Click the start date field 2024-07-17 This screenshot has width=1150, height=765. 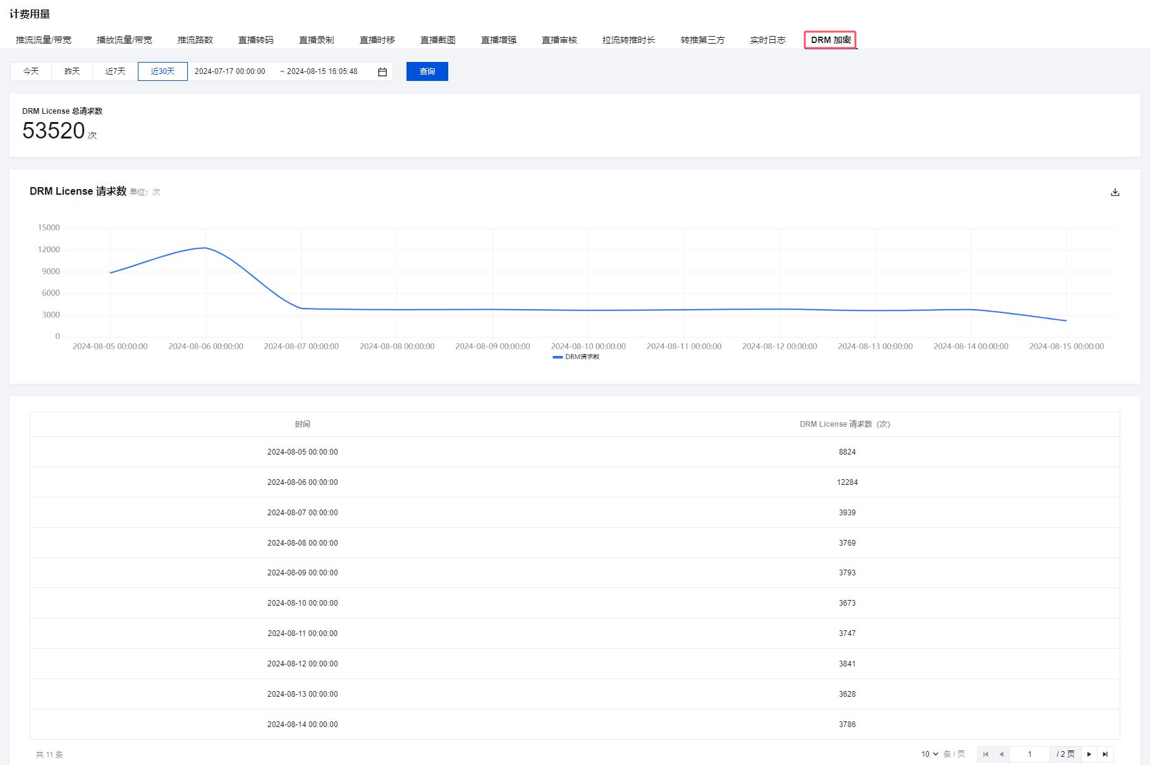[x=230, y=71]
